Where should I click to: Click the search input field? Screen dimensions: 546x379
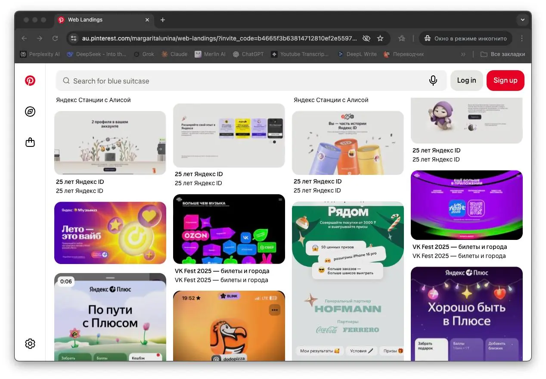[x=245, y=81]
